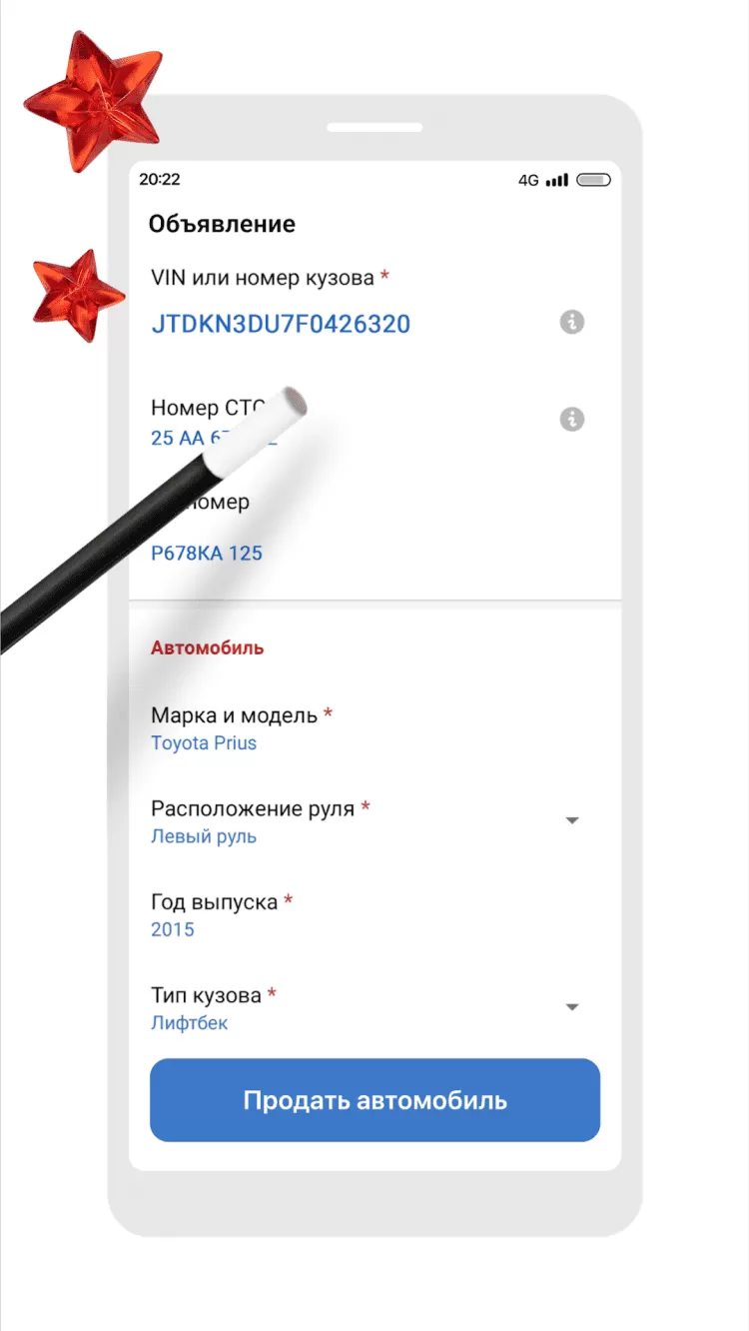Image resolution: width=749 pixels, height=1331 pixels.
Task: Select the VIN value JTDKN3DU7F0426320
Action: coord(281,324)
